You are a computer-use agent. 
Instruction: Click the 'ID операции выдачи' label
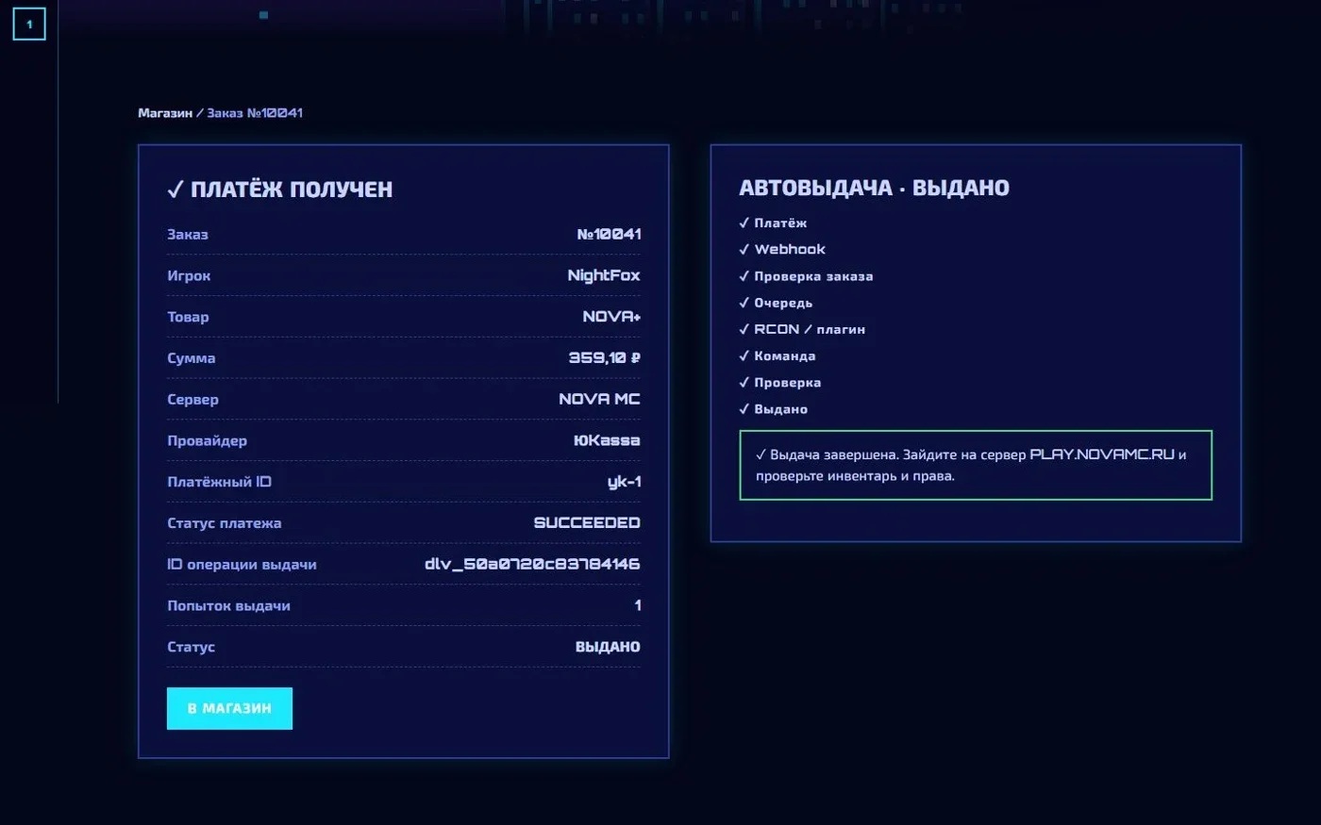tap(242, 565)
